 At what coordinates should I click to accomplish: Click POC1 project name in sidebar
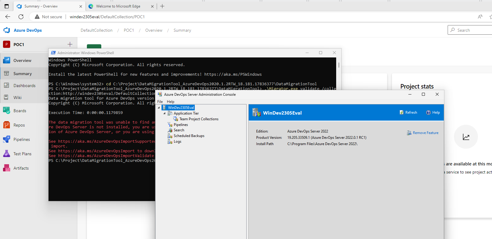pos(19,45)
